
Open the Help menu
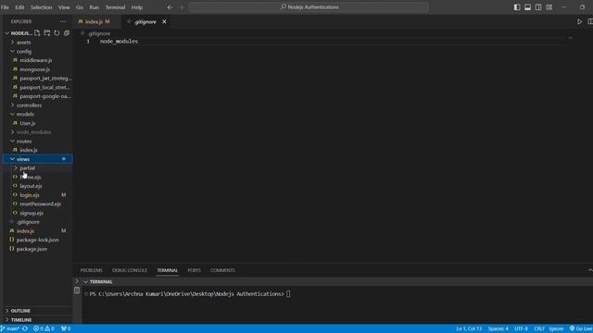click(137, 7)
